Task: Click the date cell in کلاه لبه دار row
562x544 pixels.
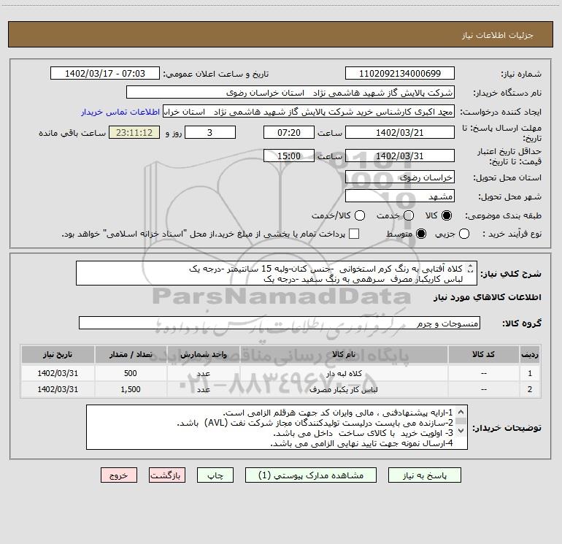Action: (x=58, y=373)
